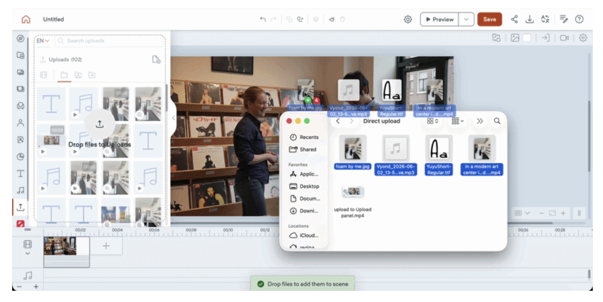Add a new scene with plus button
Viewport: 603px width, 302px height.
106,246
